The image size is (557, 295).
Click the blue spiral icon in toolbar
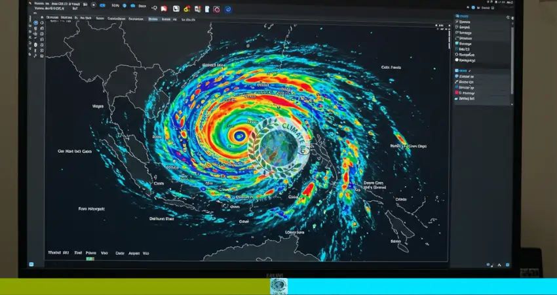click(x=228, y=10)
